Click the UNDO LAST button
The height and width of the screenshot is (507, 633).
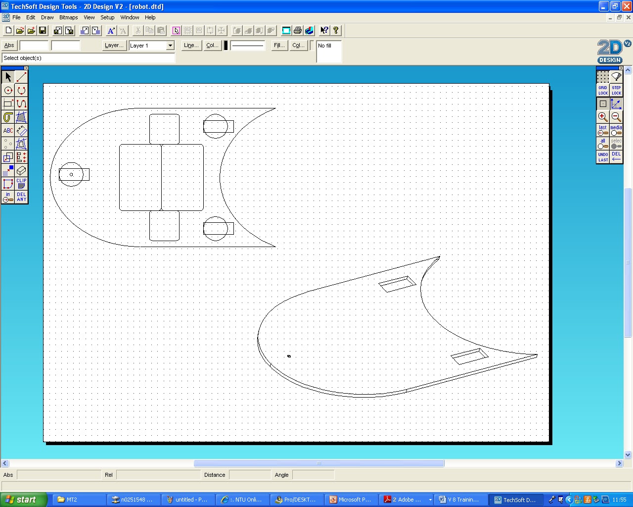pos(603,157)
